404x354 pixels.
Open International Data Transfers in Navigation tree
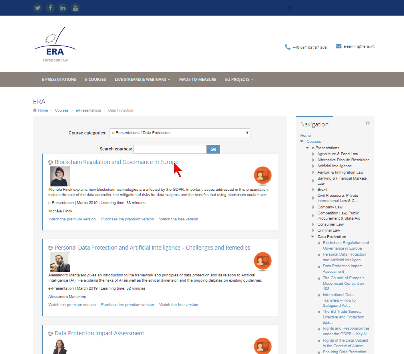point(339,300)
